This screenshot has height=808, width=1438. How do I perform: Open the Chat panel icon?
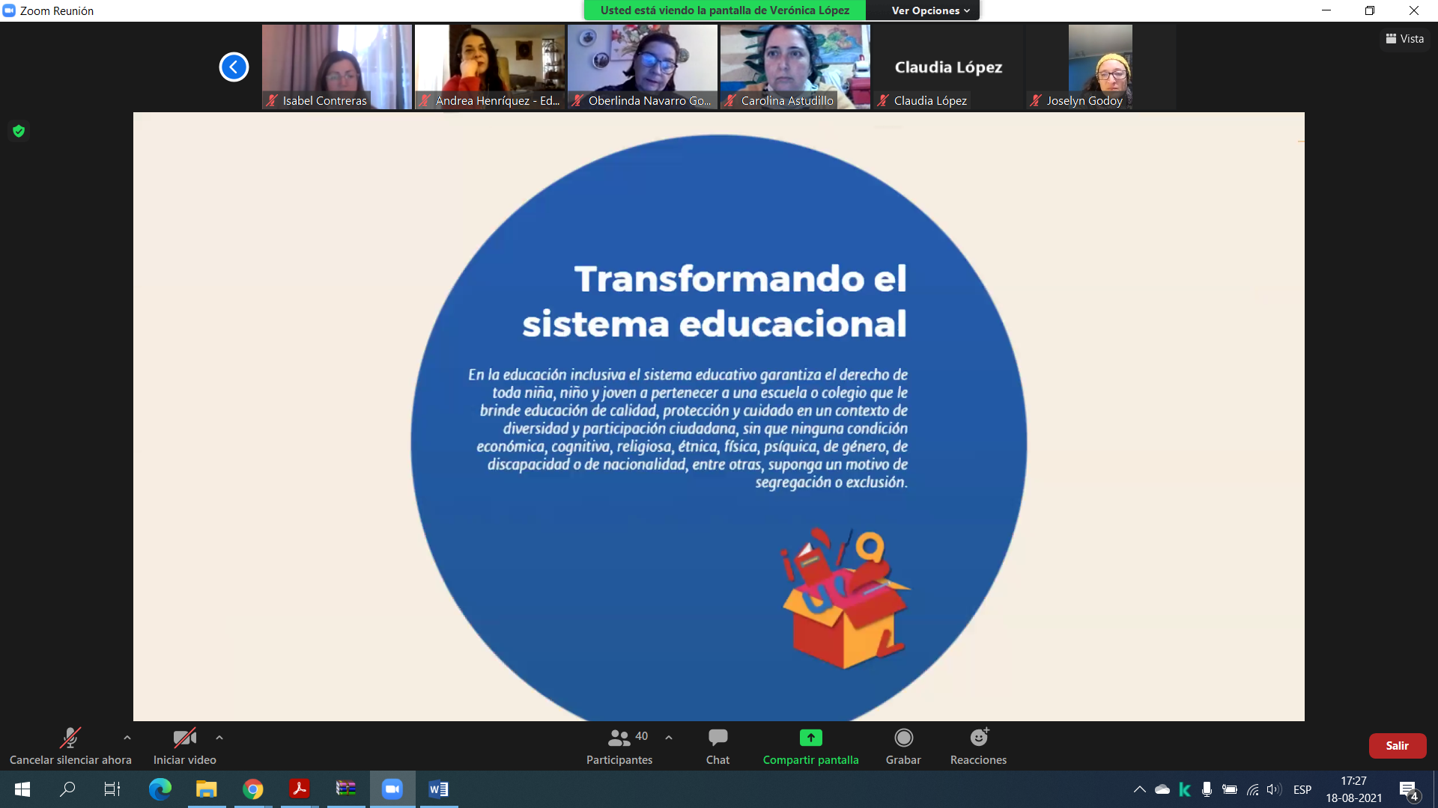[718, 738]
